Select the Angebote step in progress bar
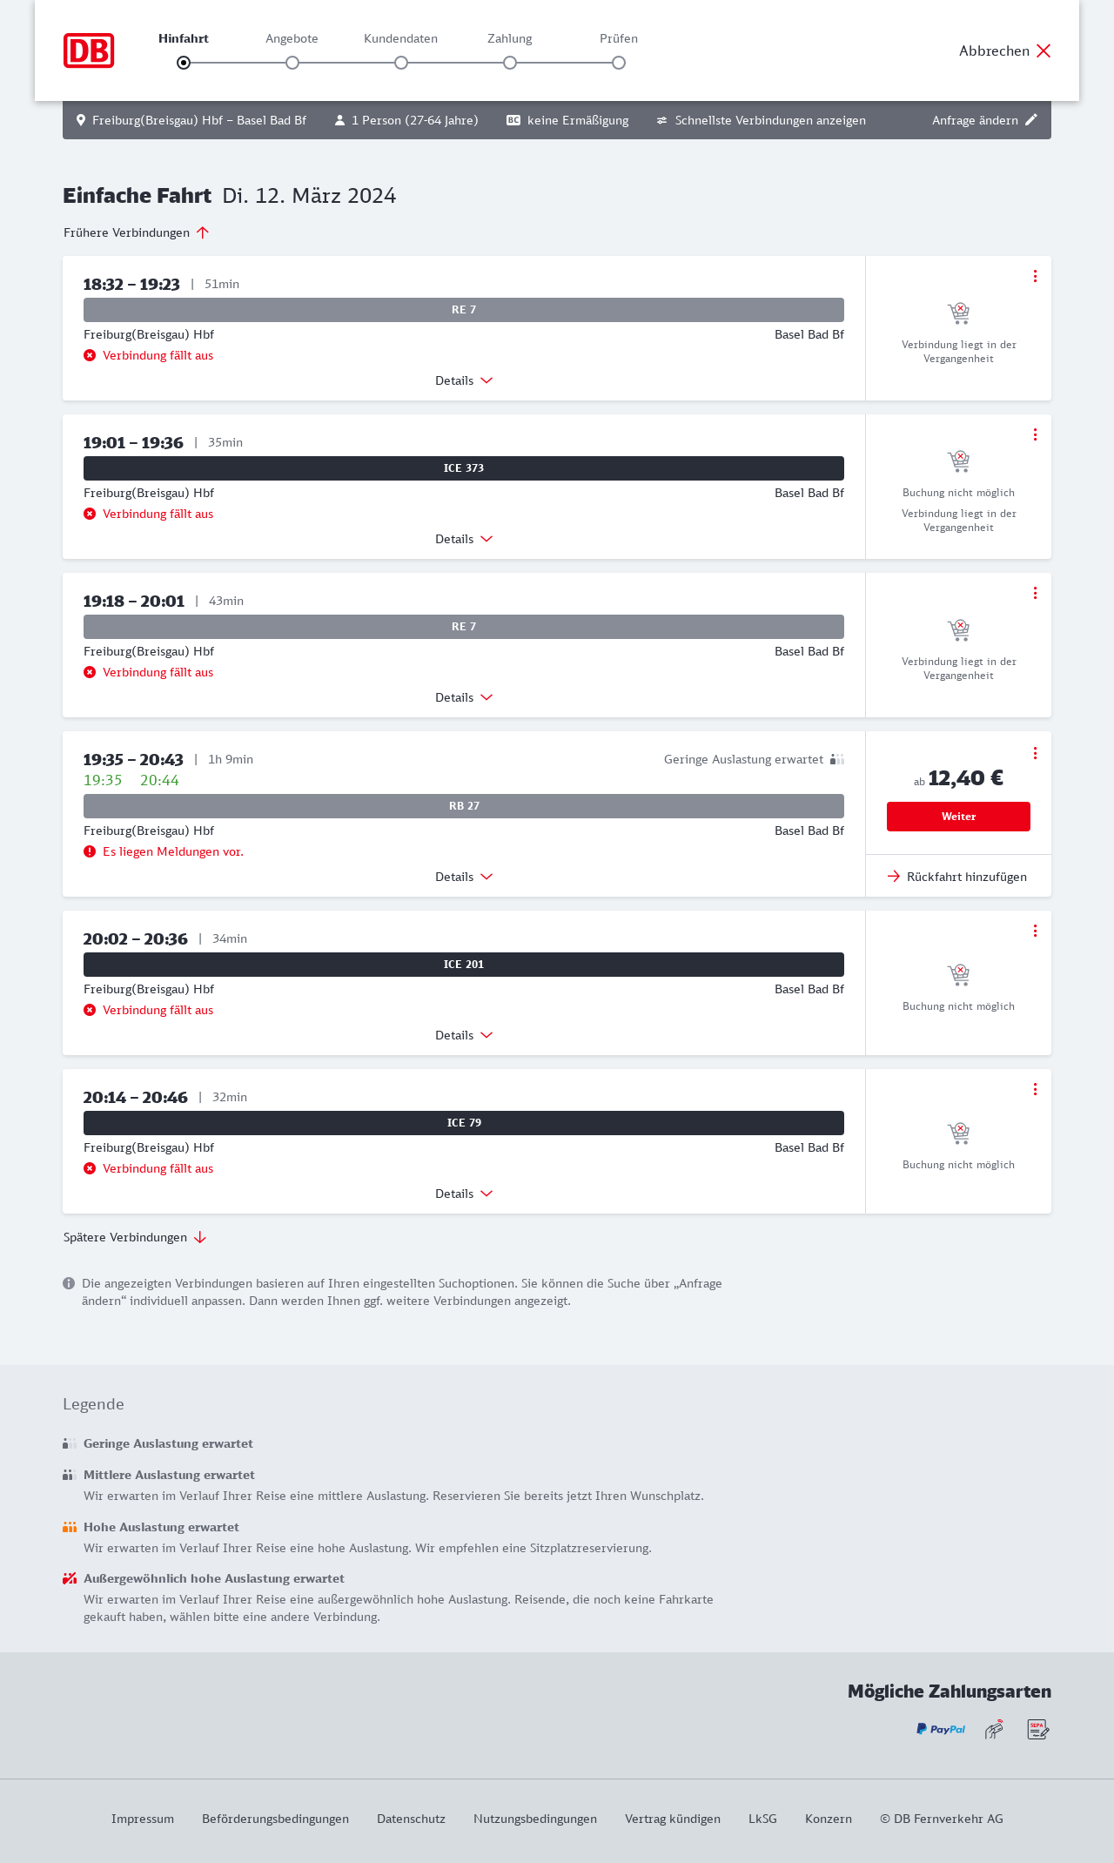 [x=292, y=63]
